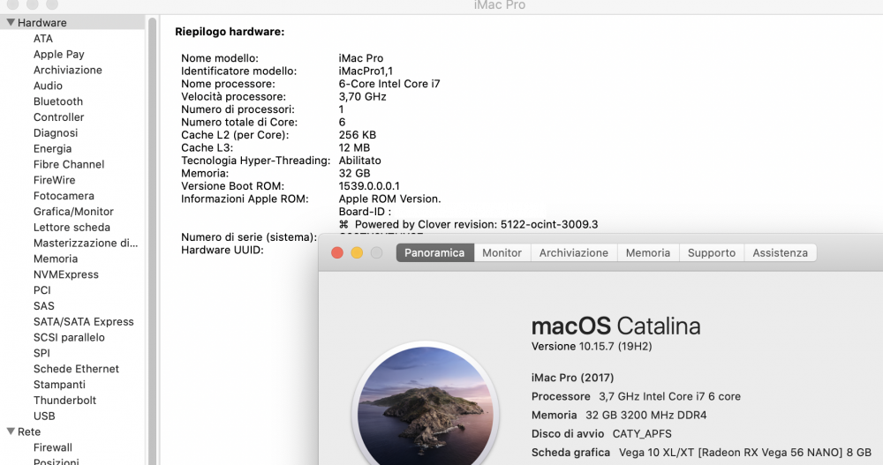Click the iMac Pro (2017) label
The height and width of the screenshot is (465, 883).
(573, 378)
